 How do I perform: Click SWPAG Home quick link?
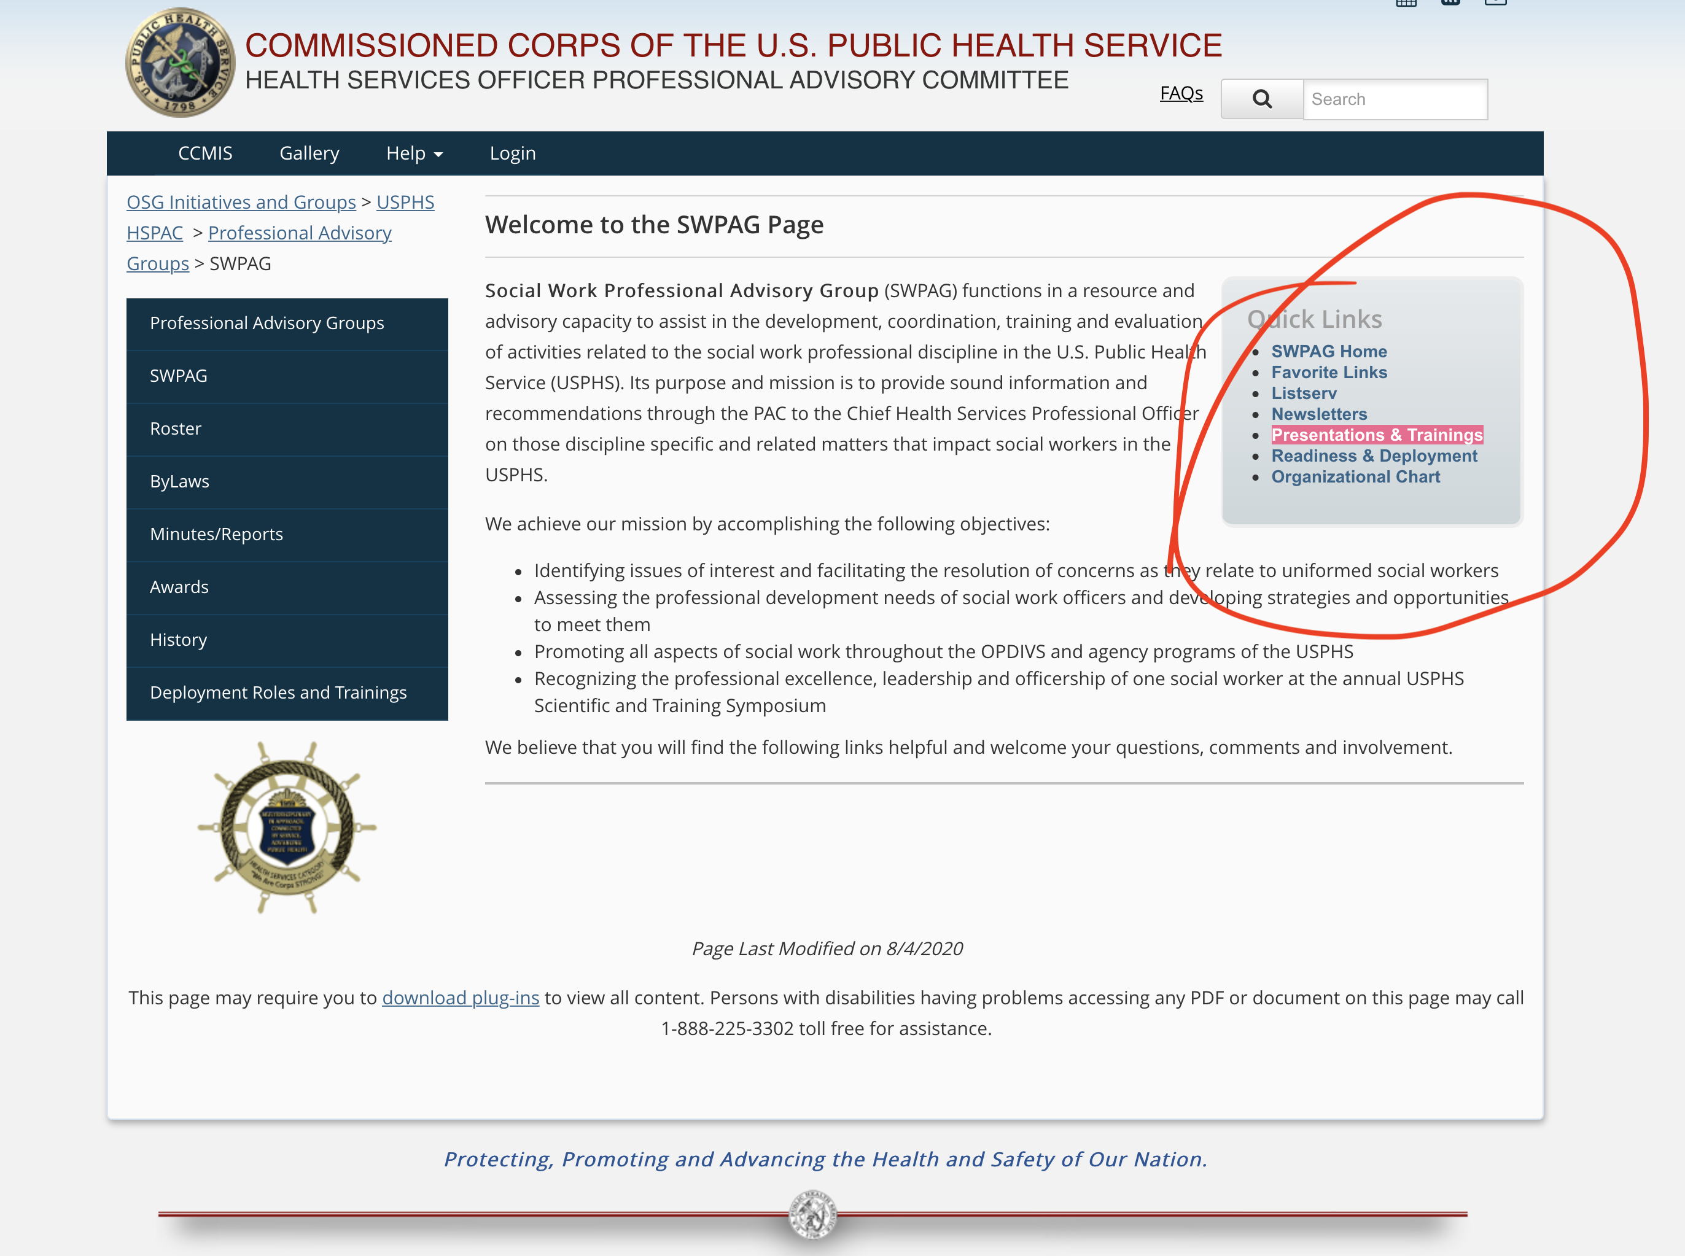[x=1329, y=351]
